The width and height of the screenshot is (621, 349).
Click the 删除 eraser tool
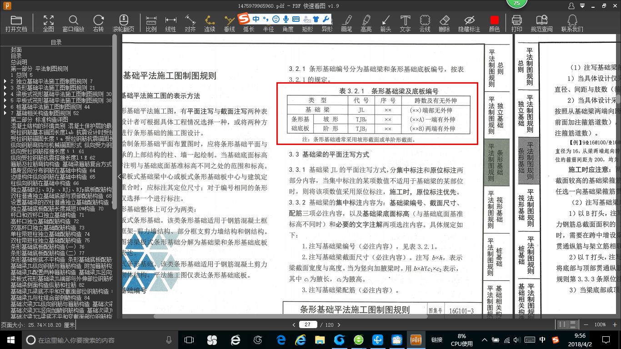click(x=444, y=24)
